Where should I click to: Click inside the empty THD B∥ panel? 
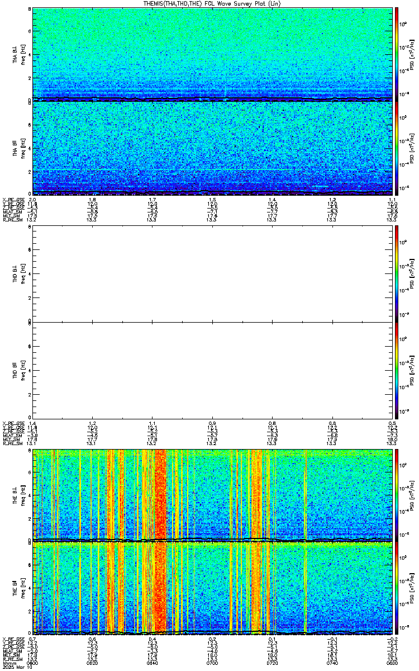(x=212, y=370)
